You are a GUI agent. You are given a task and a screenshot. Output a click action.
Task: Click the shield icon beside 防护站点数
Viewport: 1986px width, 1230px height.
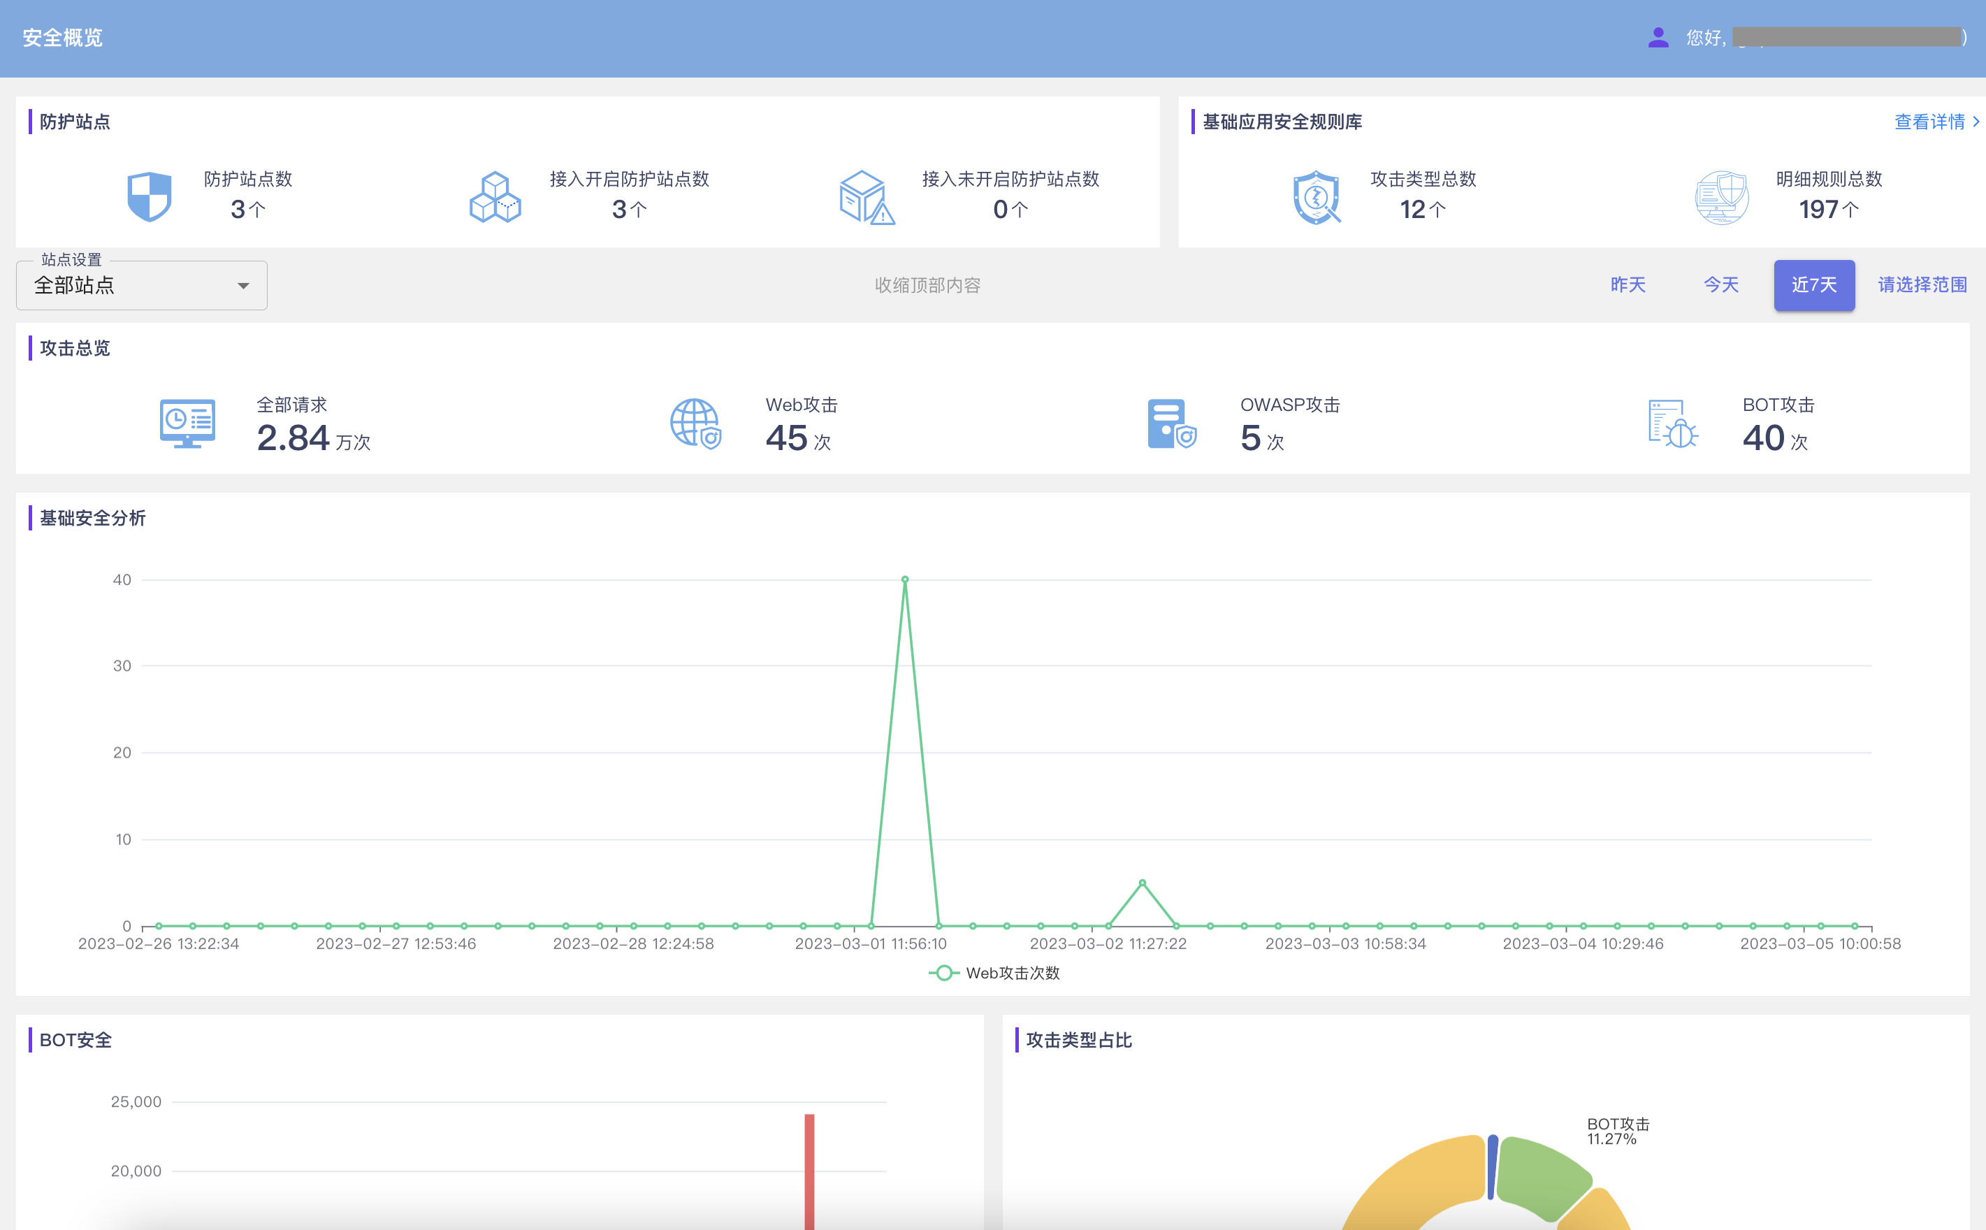150,196
